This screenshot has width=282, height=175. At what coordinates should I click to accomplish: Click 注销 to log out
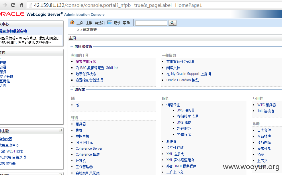pyautogui.click(x=89, y=23)
